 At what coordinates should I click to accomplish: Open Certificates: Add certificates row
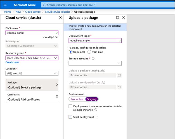(32, 97)
